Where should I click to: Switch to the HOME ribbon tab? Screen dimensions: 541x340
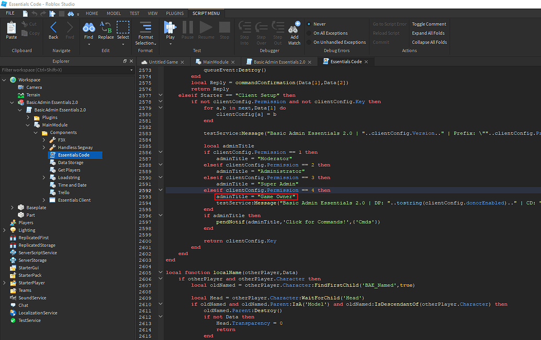[x=92, y=14]
